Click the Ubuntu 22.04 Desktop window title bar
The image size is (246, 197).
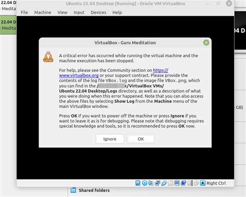tap(126, 4)
